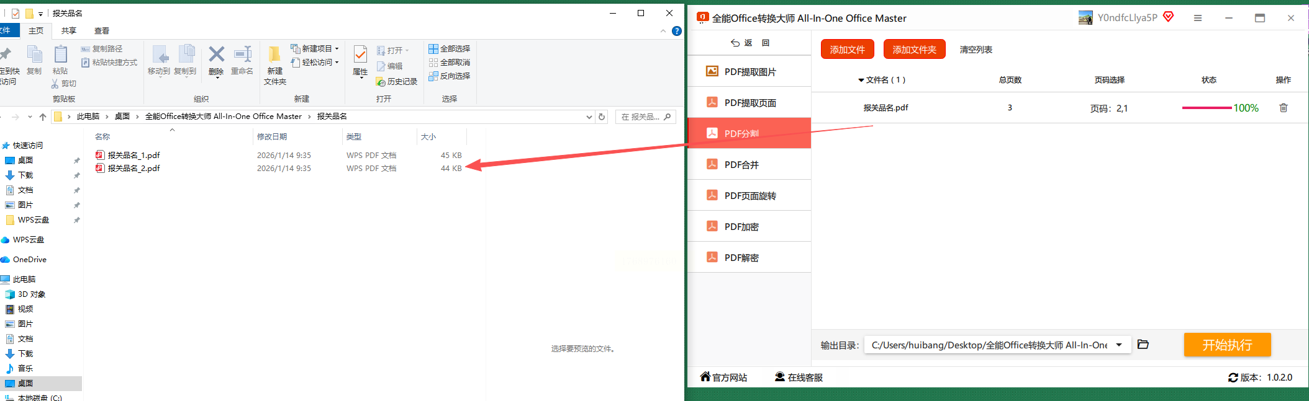Click the Up one level arrow in Explorer
The height and width of the screenshot is (401, 1309).
point(42,117)
